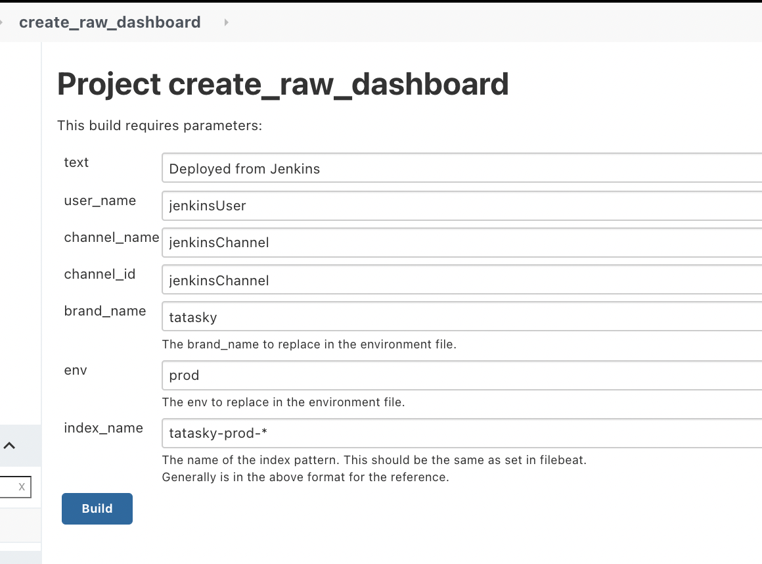The image size is (762, 564).
Task: Click the Project create_raw_dashboard heading
Action: pyautogui.click(x=282, y=84)
